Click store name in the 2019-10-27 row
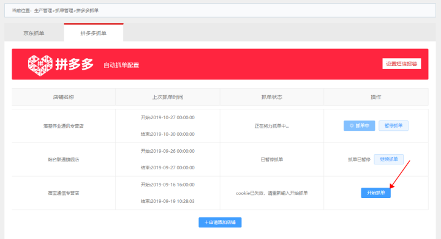Screen dimensions: 441x239 (64, 126)
